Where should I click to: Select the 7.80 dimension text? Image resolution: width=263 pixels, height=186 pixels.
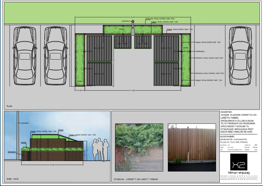coord(132,90)
